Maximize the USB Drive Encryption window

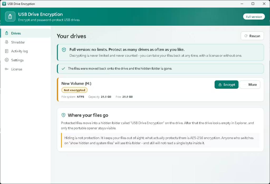[x=253, y=4]
